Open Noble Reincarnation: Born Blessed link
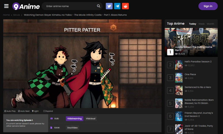 pos(199,101)
